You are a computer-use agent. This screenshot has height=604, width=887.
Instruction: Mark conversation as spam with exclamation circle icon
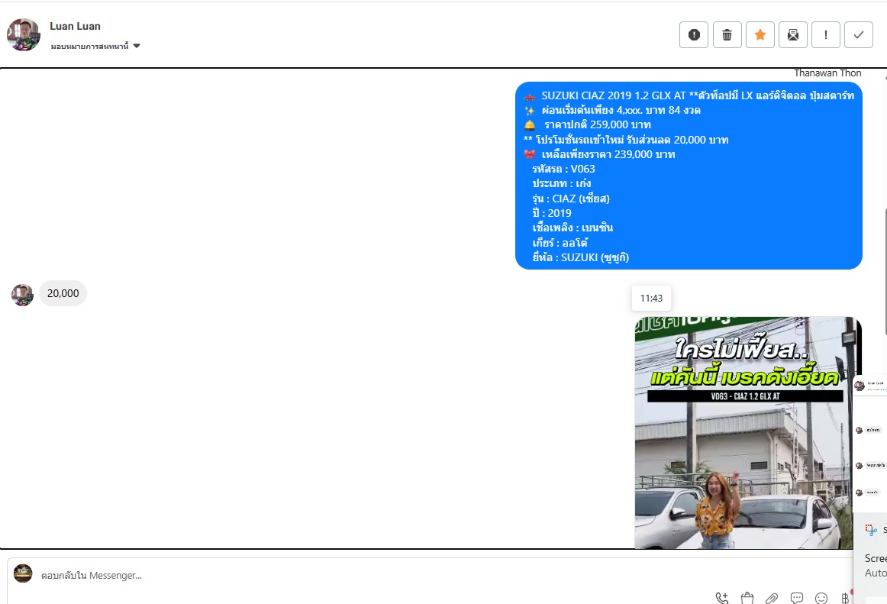(694, 34)
